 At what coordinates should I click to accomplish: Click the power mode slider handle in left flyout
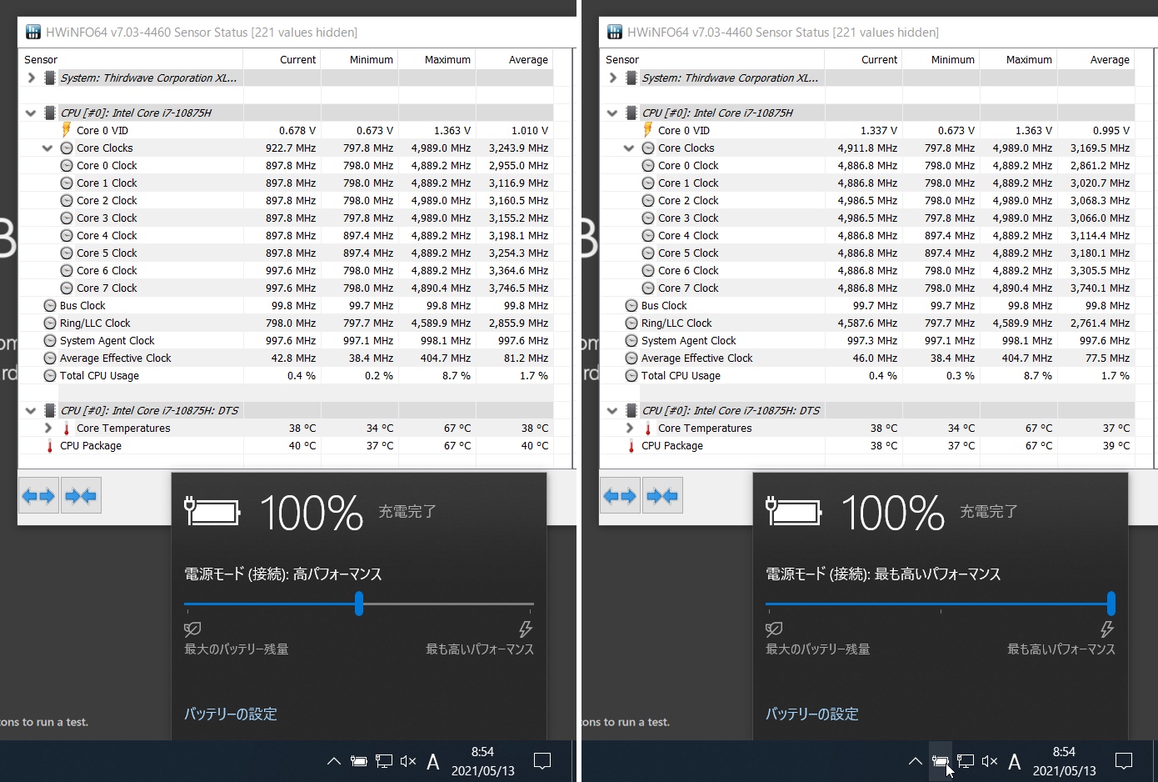click(359, 604)
